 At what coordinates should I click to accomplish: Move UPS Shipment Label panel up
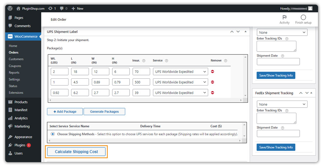[232, 31]
